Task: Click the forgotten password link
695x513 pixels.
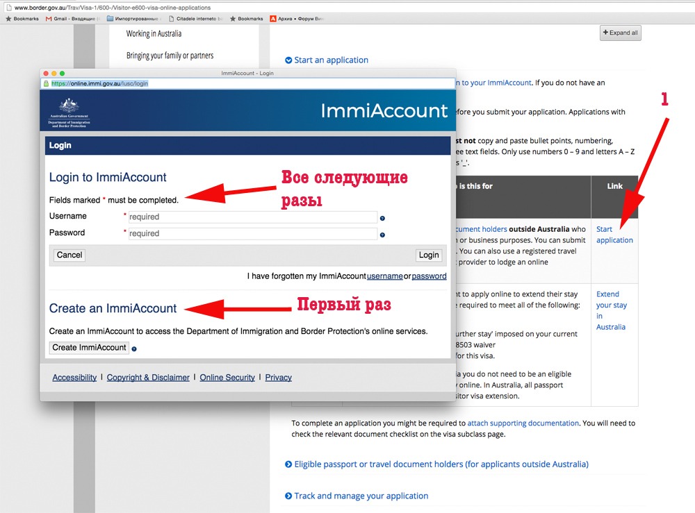Action: [429, 276]
